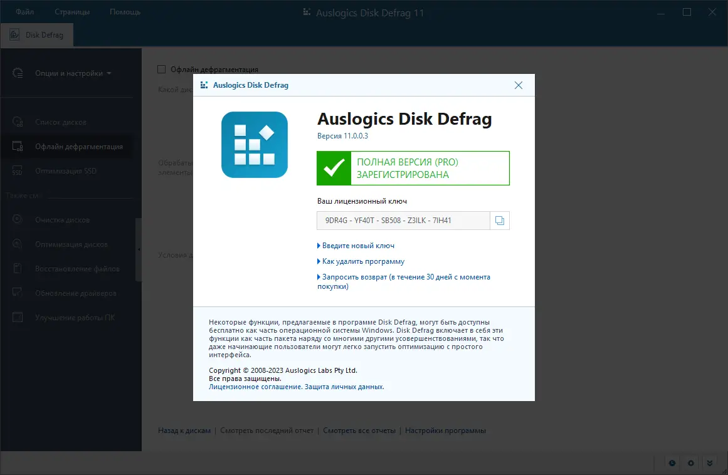Open the 'Лицензионное соглашение' link
Viewport: 728px width, 475px height.
tap(255, 387)
